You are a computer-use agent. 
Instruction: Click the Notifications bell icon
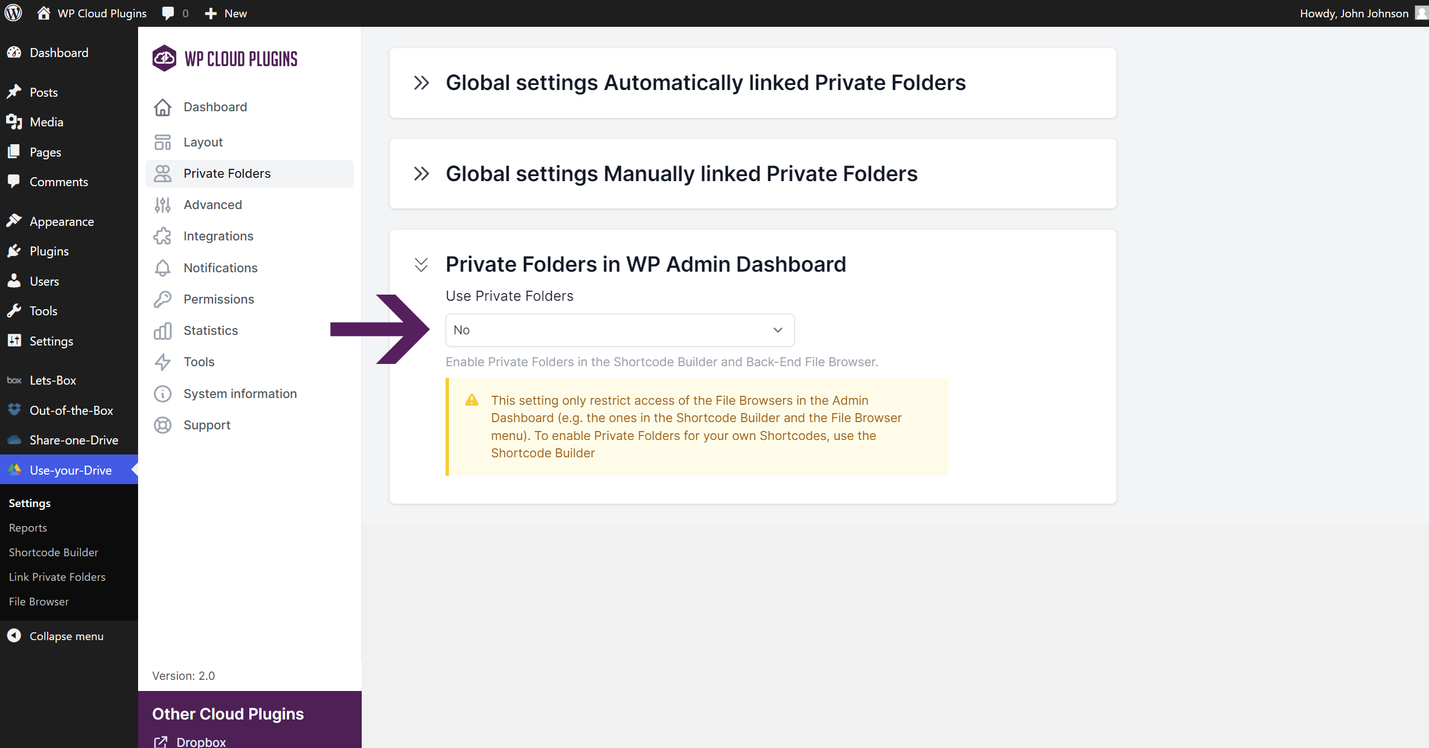pos(163,268)
